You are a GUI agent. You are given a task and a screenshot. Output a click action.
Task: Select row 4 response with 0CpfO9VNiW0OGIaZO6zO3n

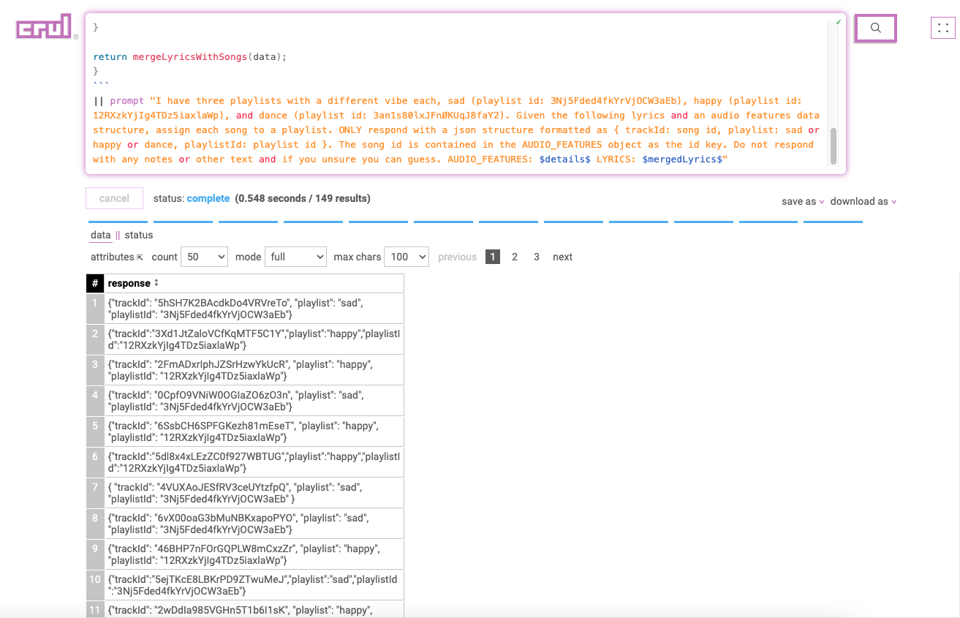254,400
